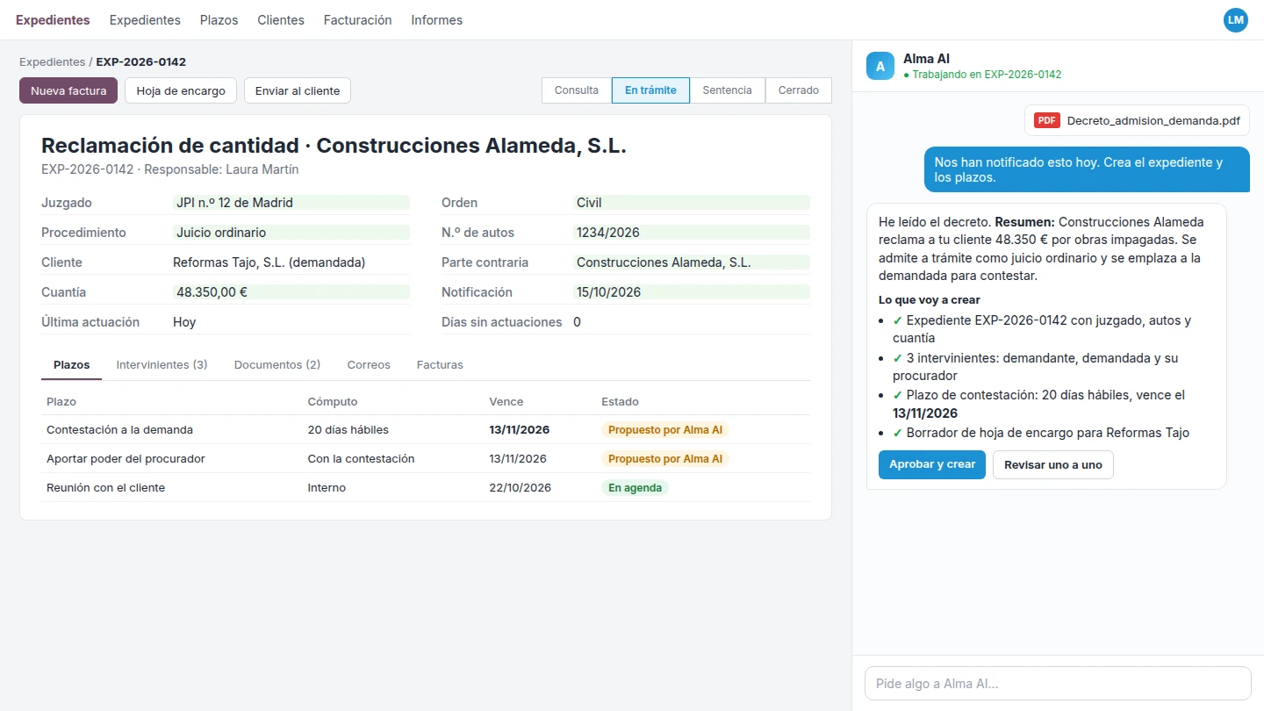Open the Hoja de encargo button
Screen dimensions: 1264x711
181,90
